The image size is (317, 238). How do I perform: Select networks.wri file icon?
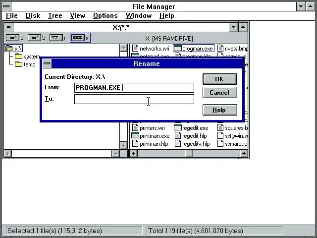point(135,49)
